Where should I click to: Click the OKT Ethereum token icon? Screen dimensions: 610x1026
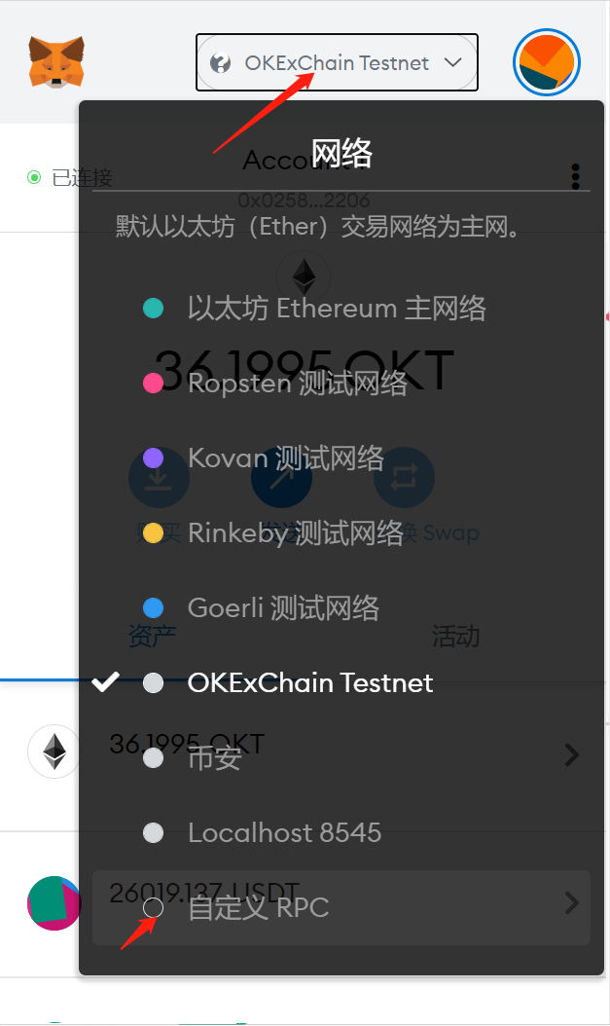(54, 752)
